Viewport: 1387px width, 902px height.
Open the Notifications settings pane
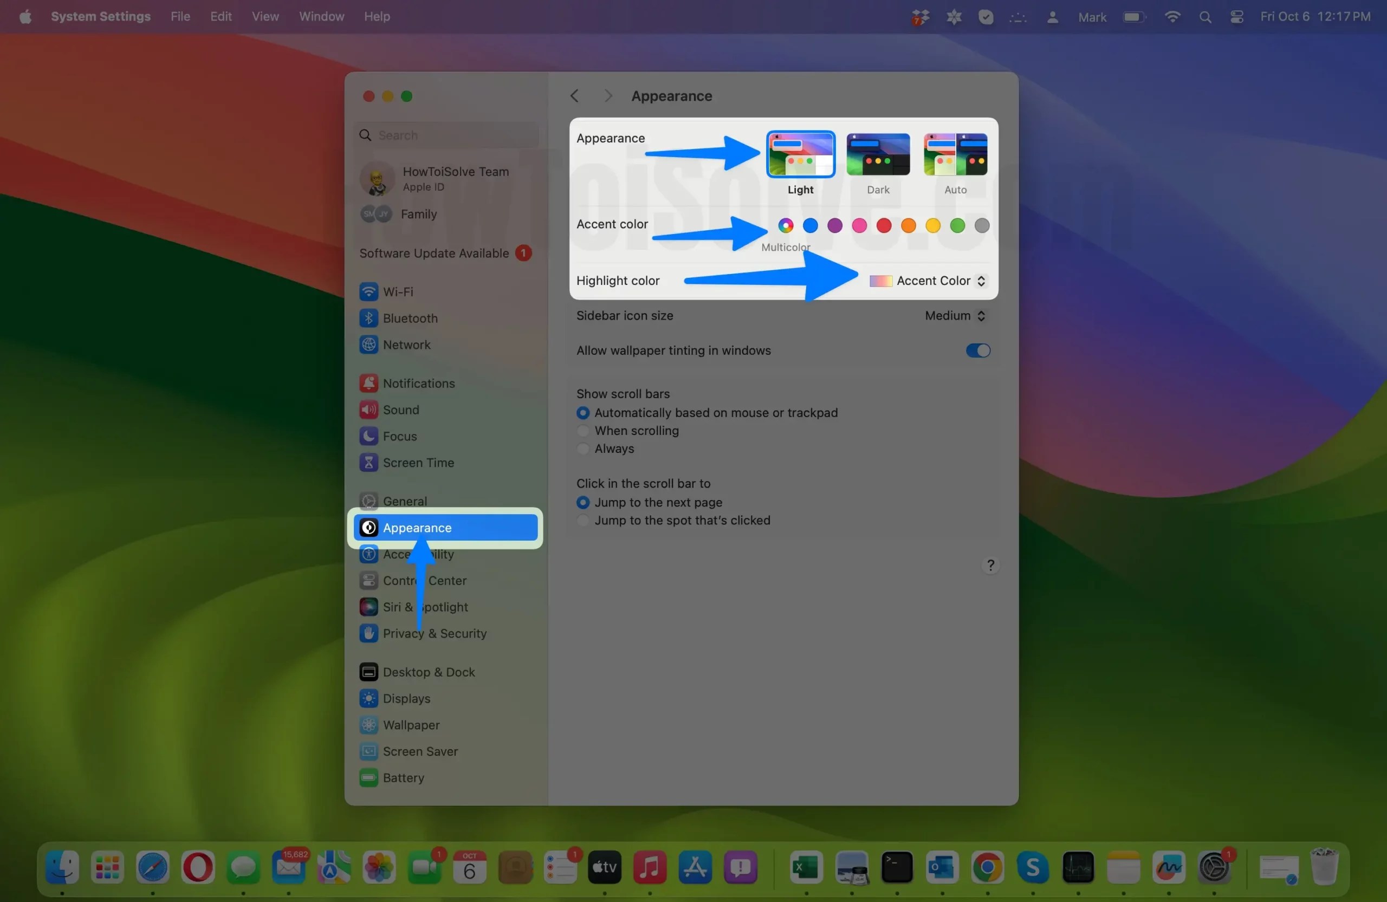(x=419, y=383)
